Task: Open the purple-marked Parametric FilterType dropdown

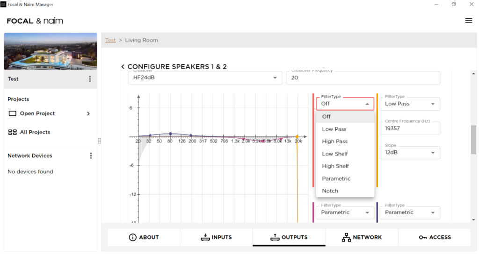Action: coord(410,212)
